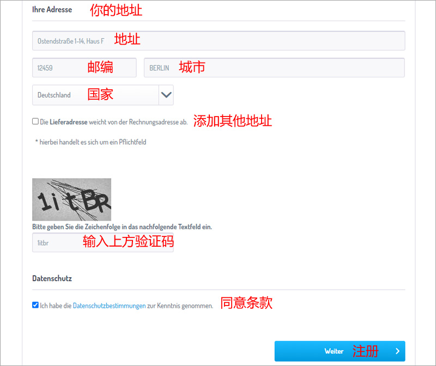Open the Deutschland country dropdown
This screenshot has height=366, width=436.
tap(103, 95)
